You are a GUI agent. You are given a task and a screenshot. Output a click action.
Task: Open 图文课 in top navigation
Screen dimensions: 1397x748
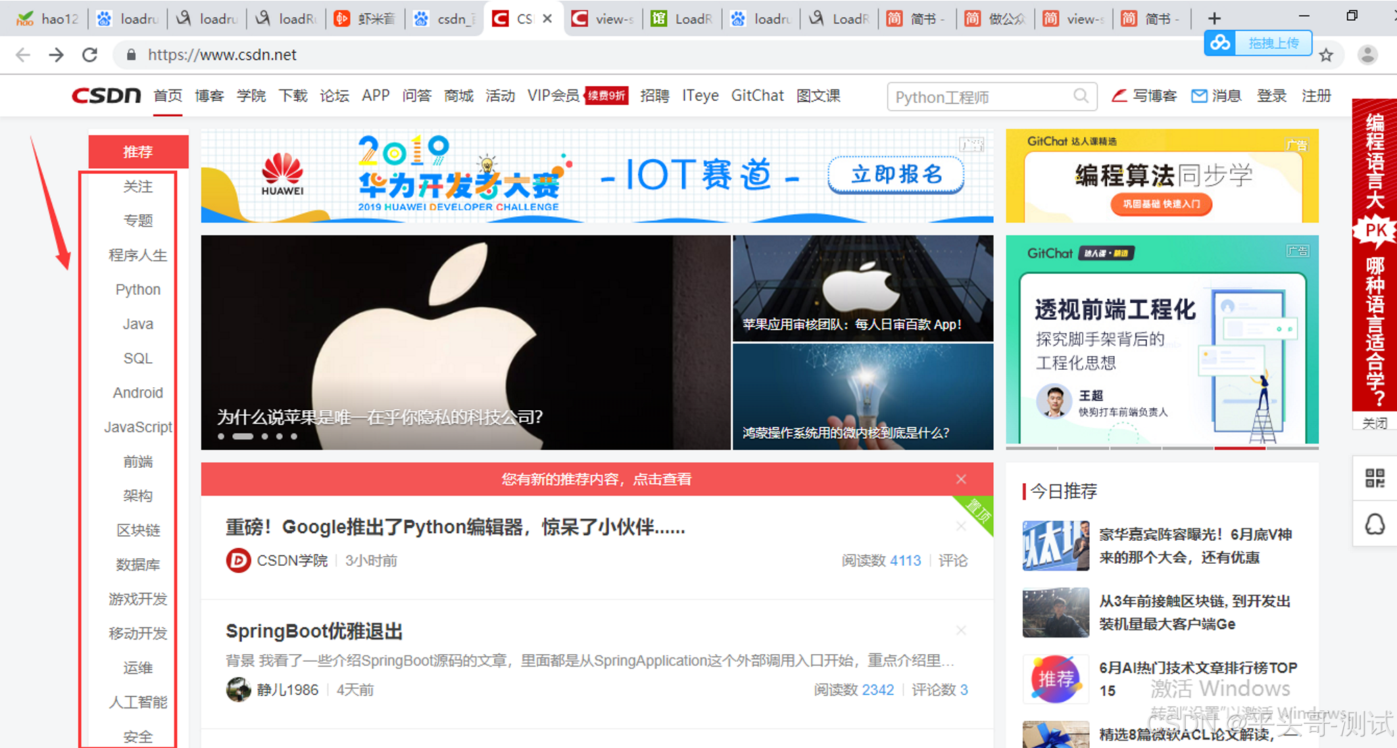coord(818,96)
